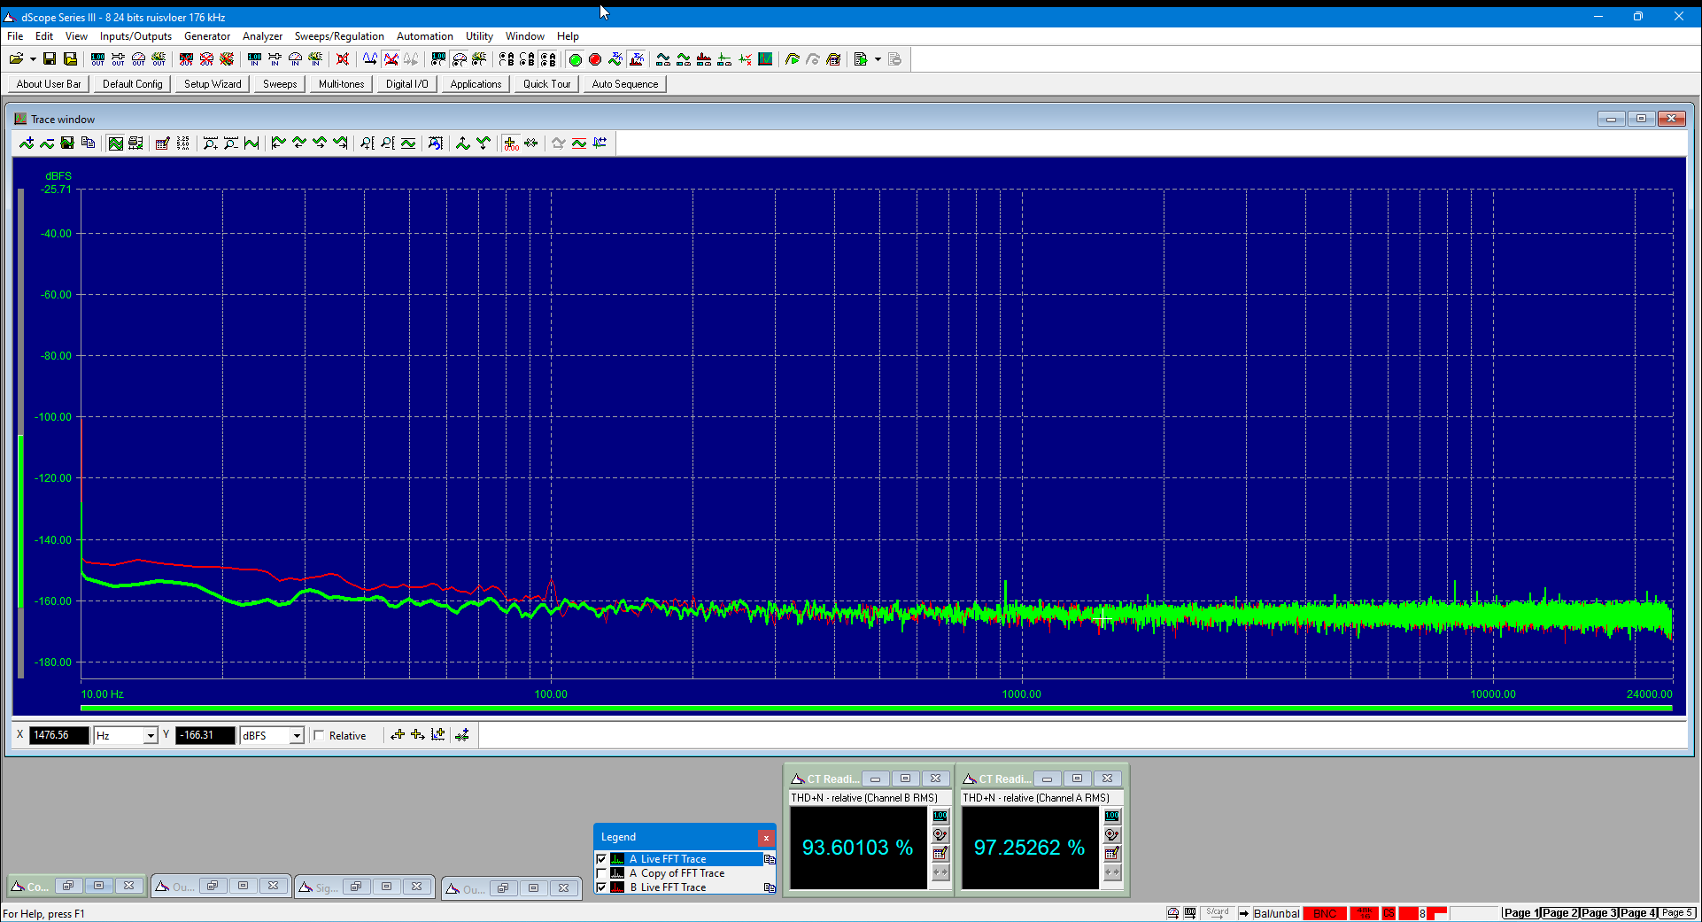1702x922 pixels.
Task: Click the Digital I/O button
Action: [x=406, y=84]
